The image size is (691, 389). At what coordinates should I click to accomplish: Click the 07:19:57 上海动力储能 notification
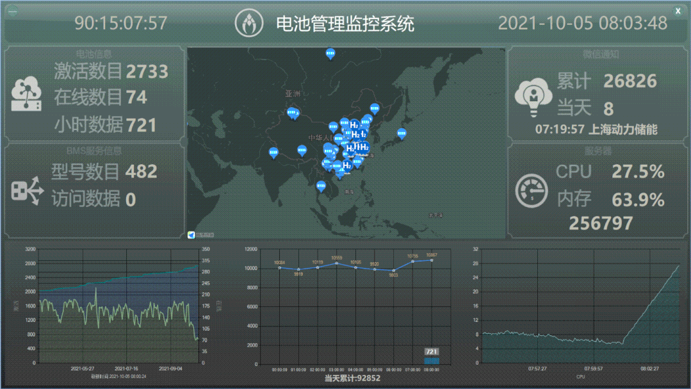[596, 129]
